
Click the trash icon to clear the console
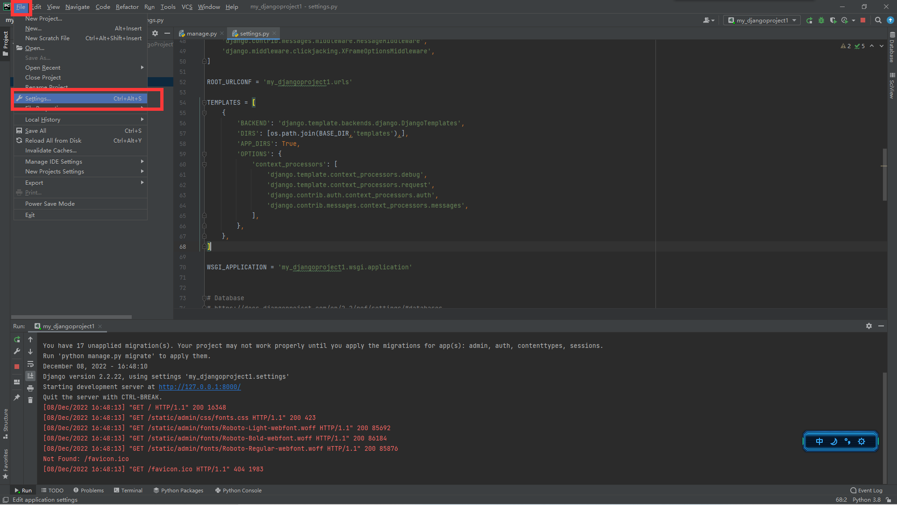point(30,400)
